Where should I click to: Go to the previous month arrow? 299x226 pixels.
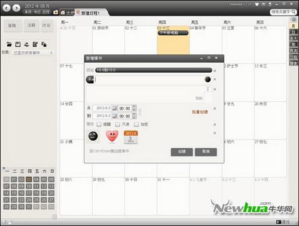click(x=7, y=8)
